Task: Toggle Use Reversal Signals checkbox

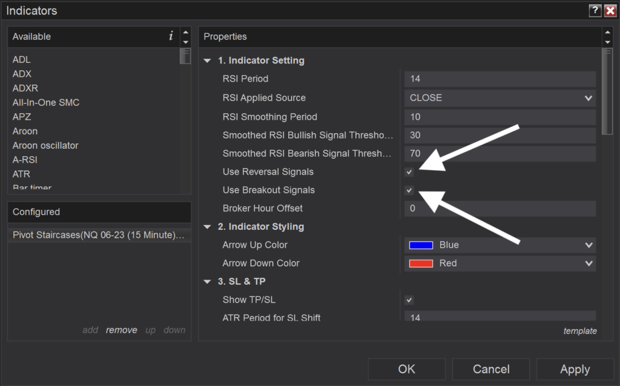Action: point(409,172)
